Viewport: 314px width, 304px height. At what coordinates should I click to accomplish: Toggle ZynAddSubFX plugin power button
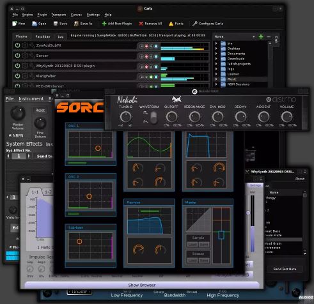17,45
